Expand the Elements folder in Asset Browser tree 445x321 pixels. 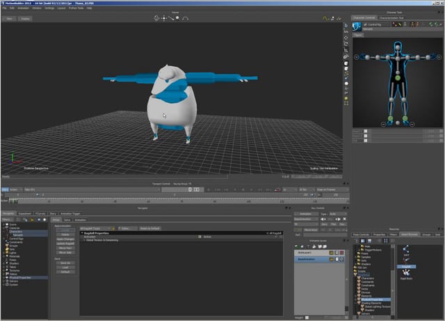pyautogui.click(x=356, y=296)
